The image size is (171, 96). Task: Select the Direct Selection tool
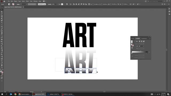(x=2, y=12)
